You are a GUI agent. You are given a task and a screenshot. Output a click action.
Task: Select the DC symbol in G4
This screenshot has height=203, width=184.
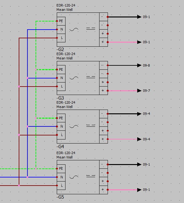(91, 125)
